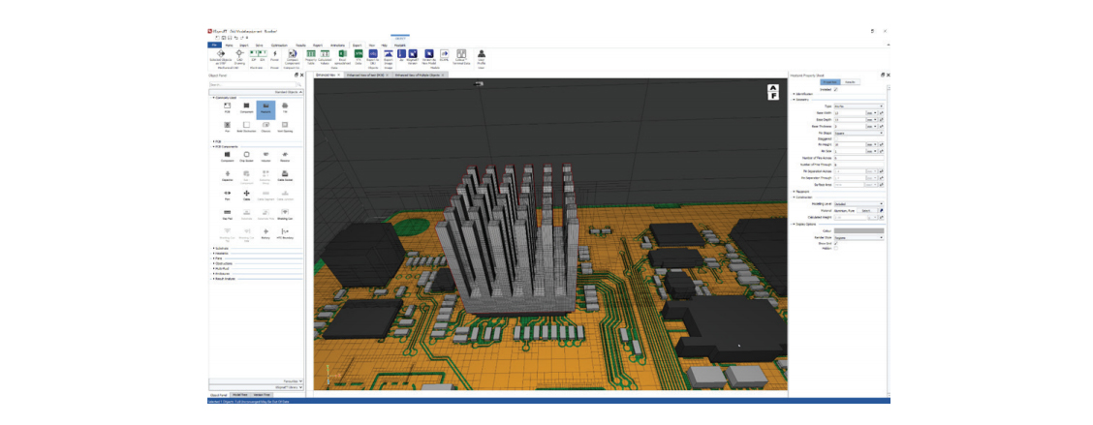
Task: Export VTK Data
Action: 359,57
